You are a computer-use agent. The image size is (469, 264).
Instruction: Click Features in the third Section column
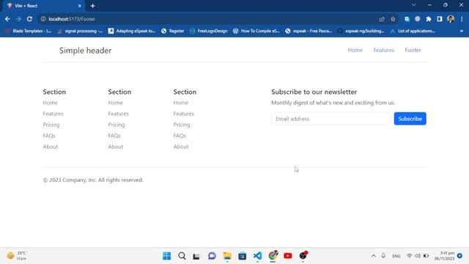coord(184,114)
